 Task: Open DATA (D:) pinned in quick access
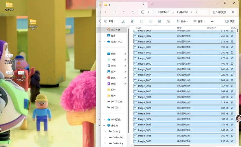114,102
